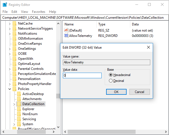Click the OptimalLayout folder icon

tap(14, 64)
